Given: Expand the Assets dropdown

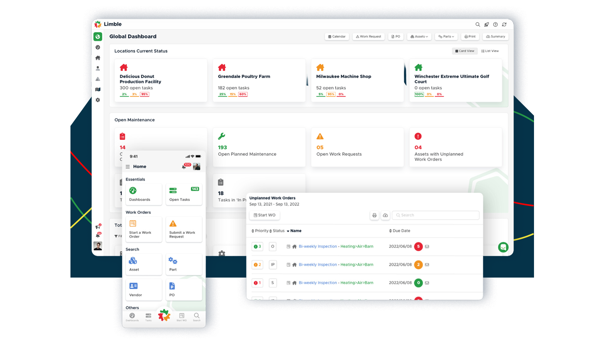Looking at the screenshot, I should tap(419, 37).
